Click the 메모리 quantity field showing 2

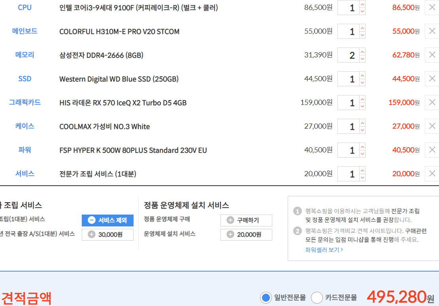click(x=349, y=55)
